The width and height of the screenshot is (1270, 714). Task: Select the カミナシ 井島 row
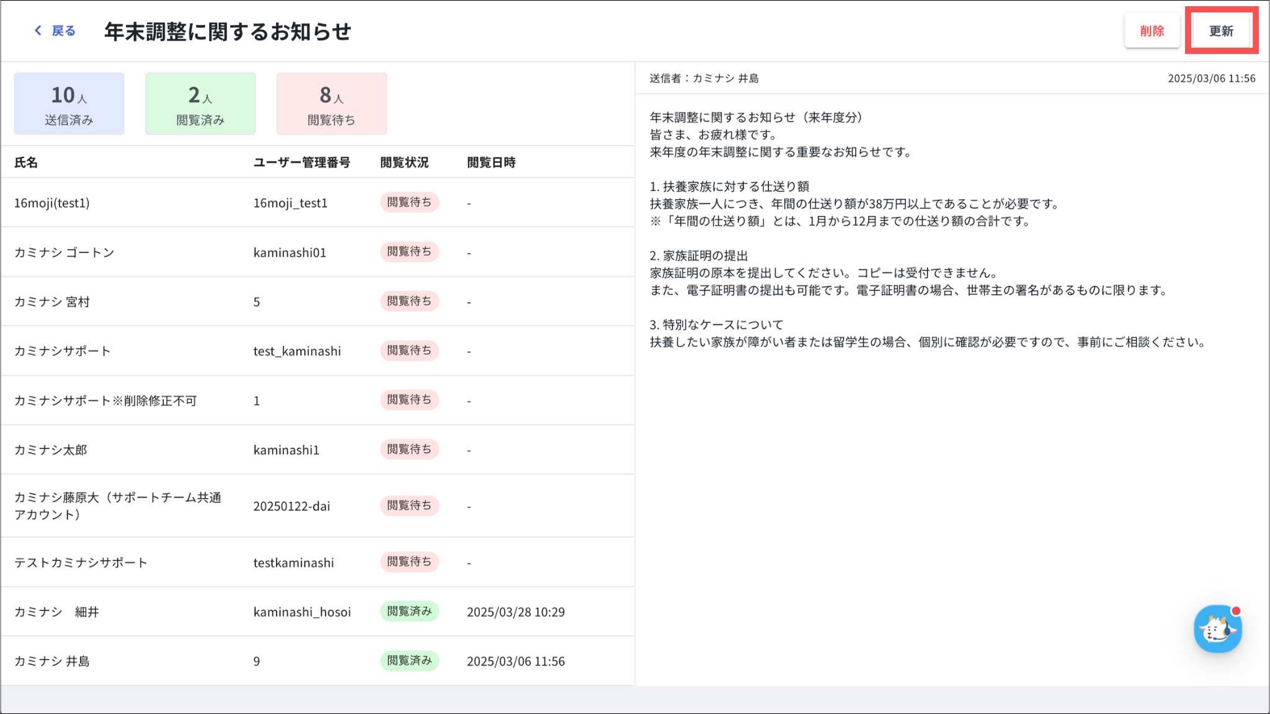pos(52,661)
